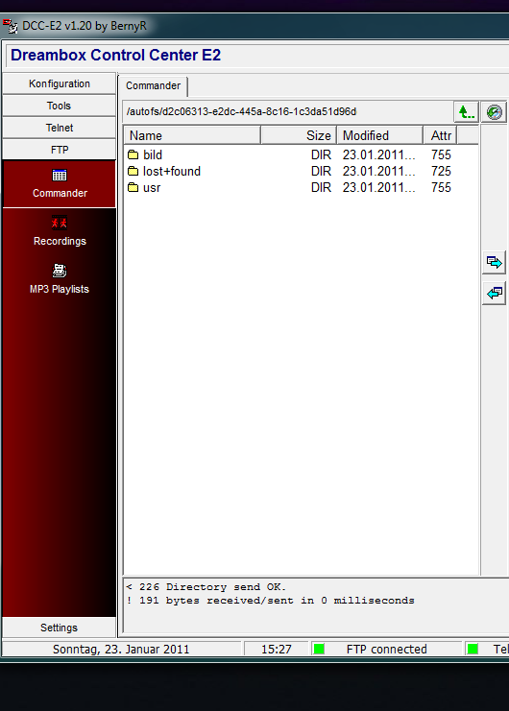The height and width of the screenshot is (711, 509).
Task: Click the right-pointing transfer arrow button
Action: click(494, 262)
